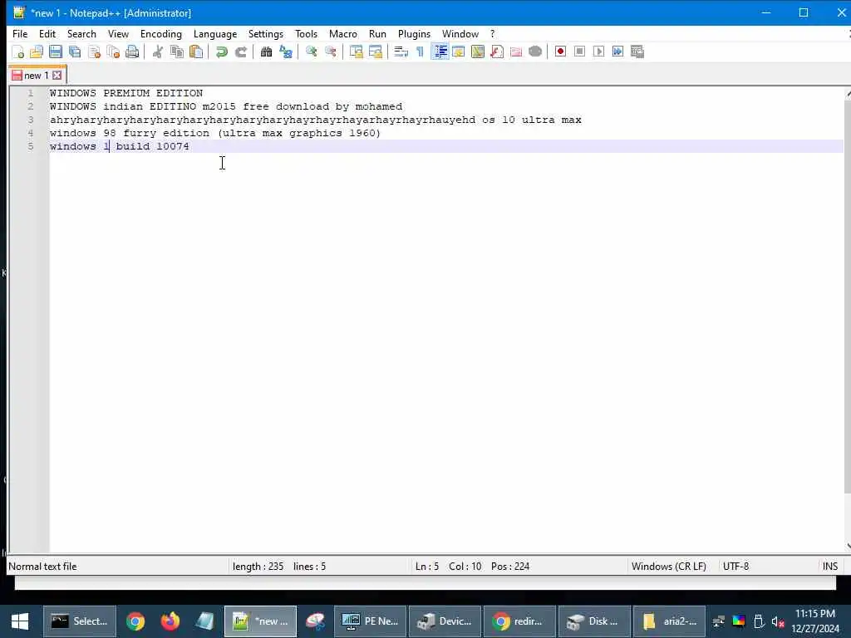
Task: Open the "PE Ne..." taskbar window
Action: point(370,621)
